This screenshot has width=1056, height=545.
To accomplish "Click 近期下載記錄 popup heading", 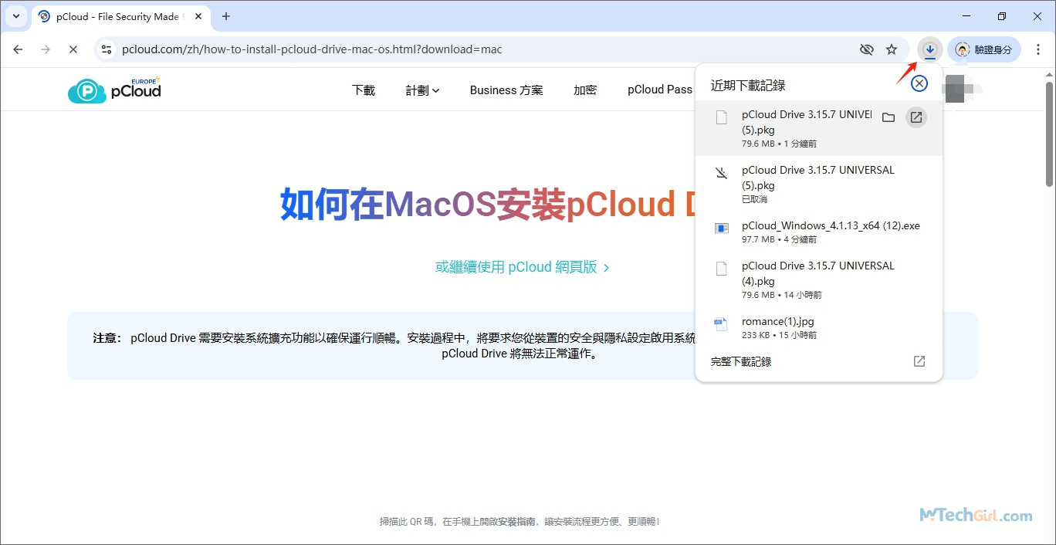I will [x=748, y=86].
